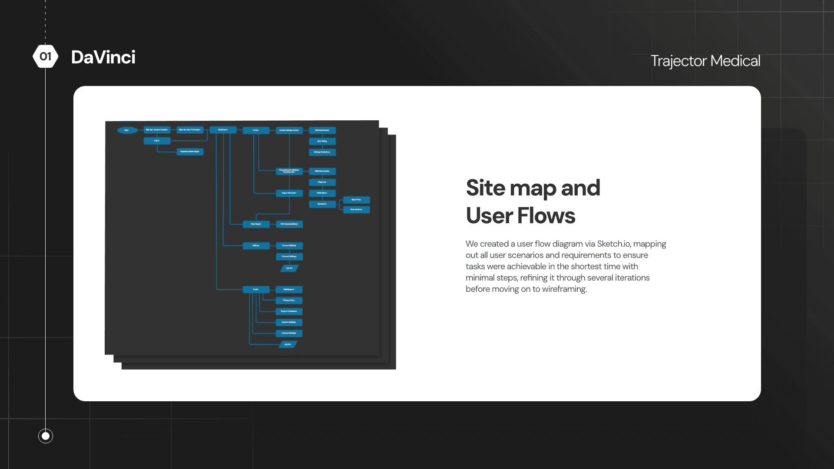Click the bottom timeline dot marker
Screen dimensions: 834x469
click(x=45, y=436)
